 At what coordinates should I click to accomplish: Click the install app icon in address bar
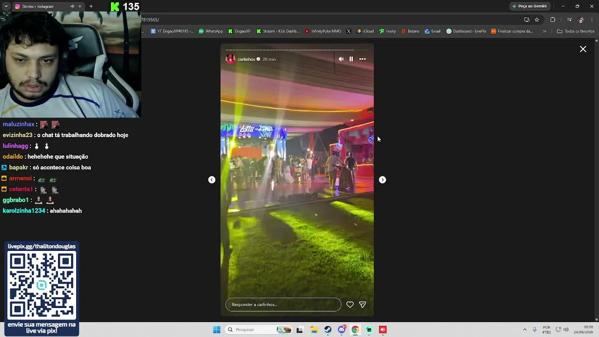coord(527,20)
